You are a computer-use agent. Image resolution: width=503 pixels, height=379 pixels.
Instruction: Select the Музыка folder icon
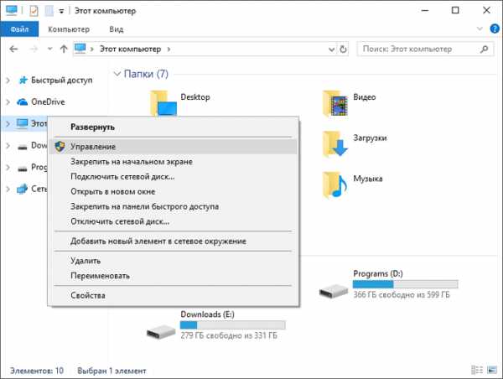click(x=335, y=184)
